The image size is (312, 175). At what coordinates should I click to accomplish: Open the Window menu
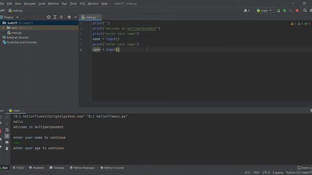coord(93,3)
